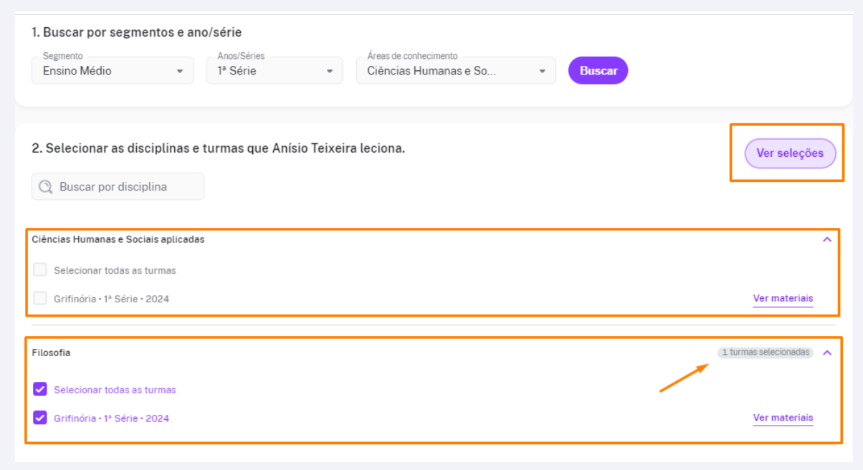Click the Segmento dropdown arrow
This screenshot has width=863, height=470.
(179, 71)
